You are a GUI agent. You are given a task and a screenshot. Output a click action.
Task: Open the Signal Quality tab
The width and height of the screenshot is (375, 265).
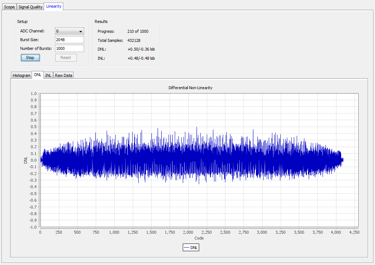click(x=31, y=7)
